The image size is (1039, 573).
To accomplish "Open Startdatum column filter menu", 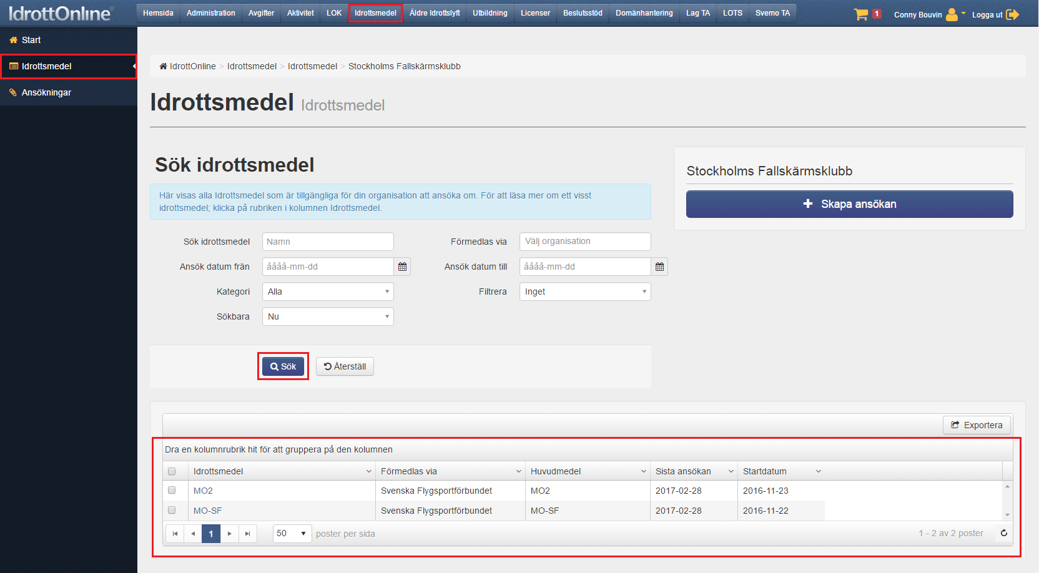I will click(818, 471).
